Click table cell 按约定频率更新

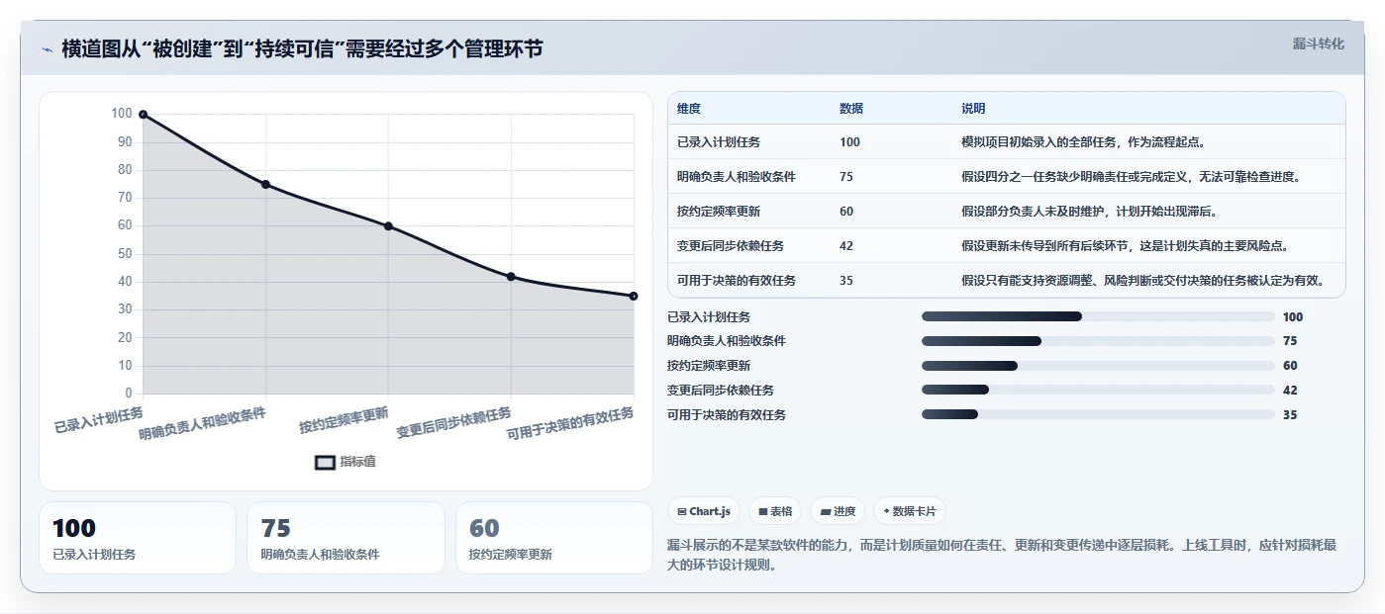click(x=719, y=212)
